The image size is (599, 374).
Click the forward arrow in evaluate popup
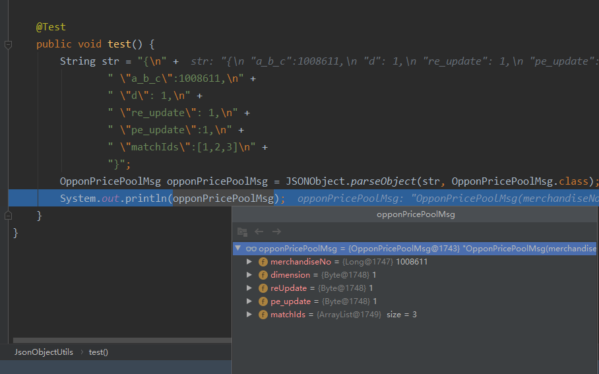[276, 232]
